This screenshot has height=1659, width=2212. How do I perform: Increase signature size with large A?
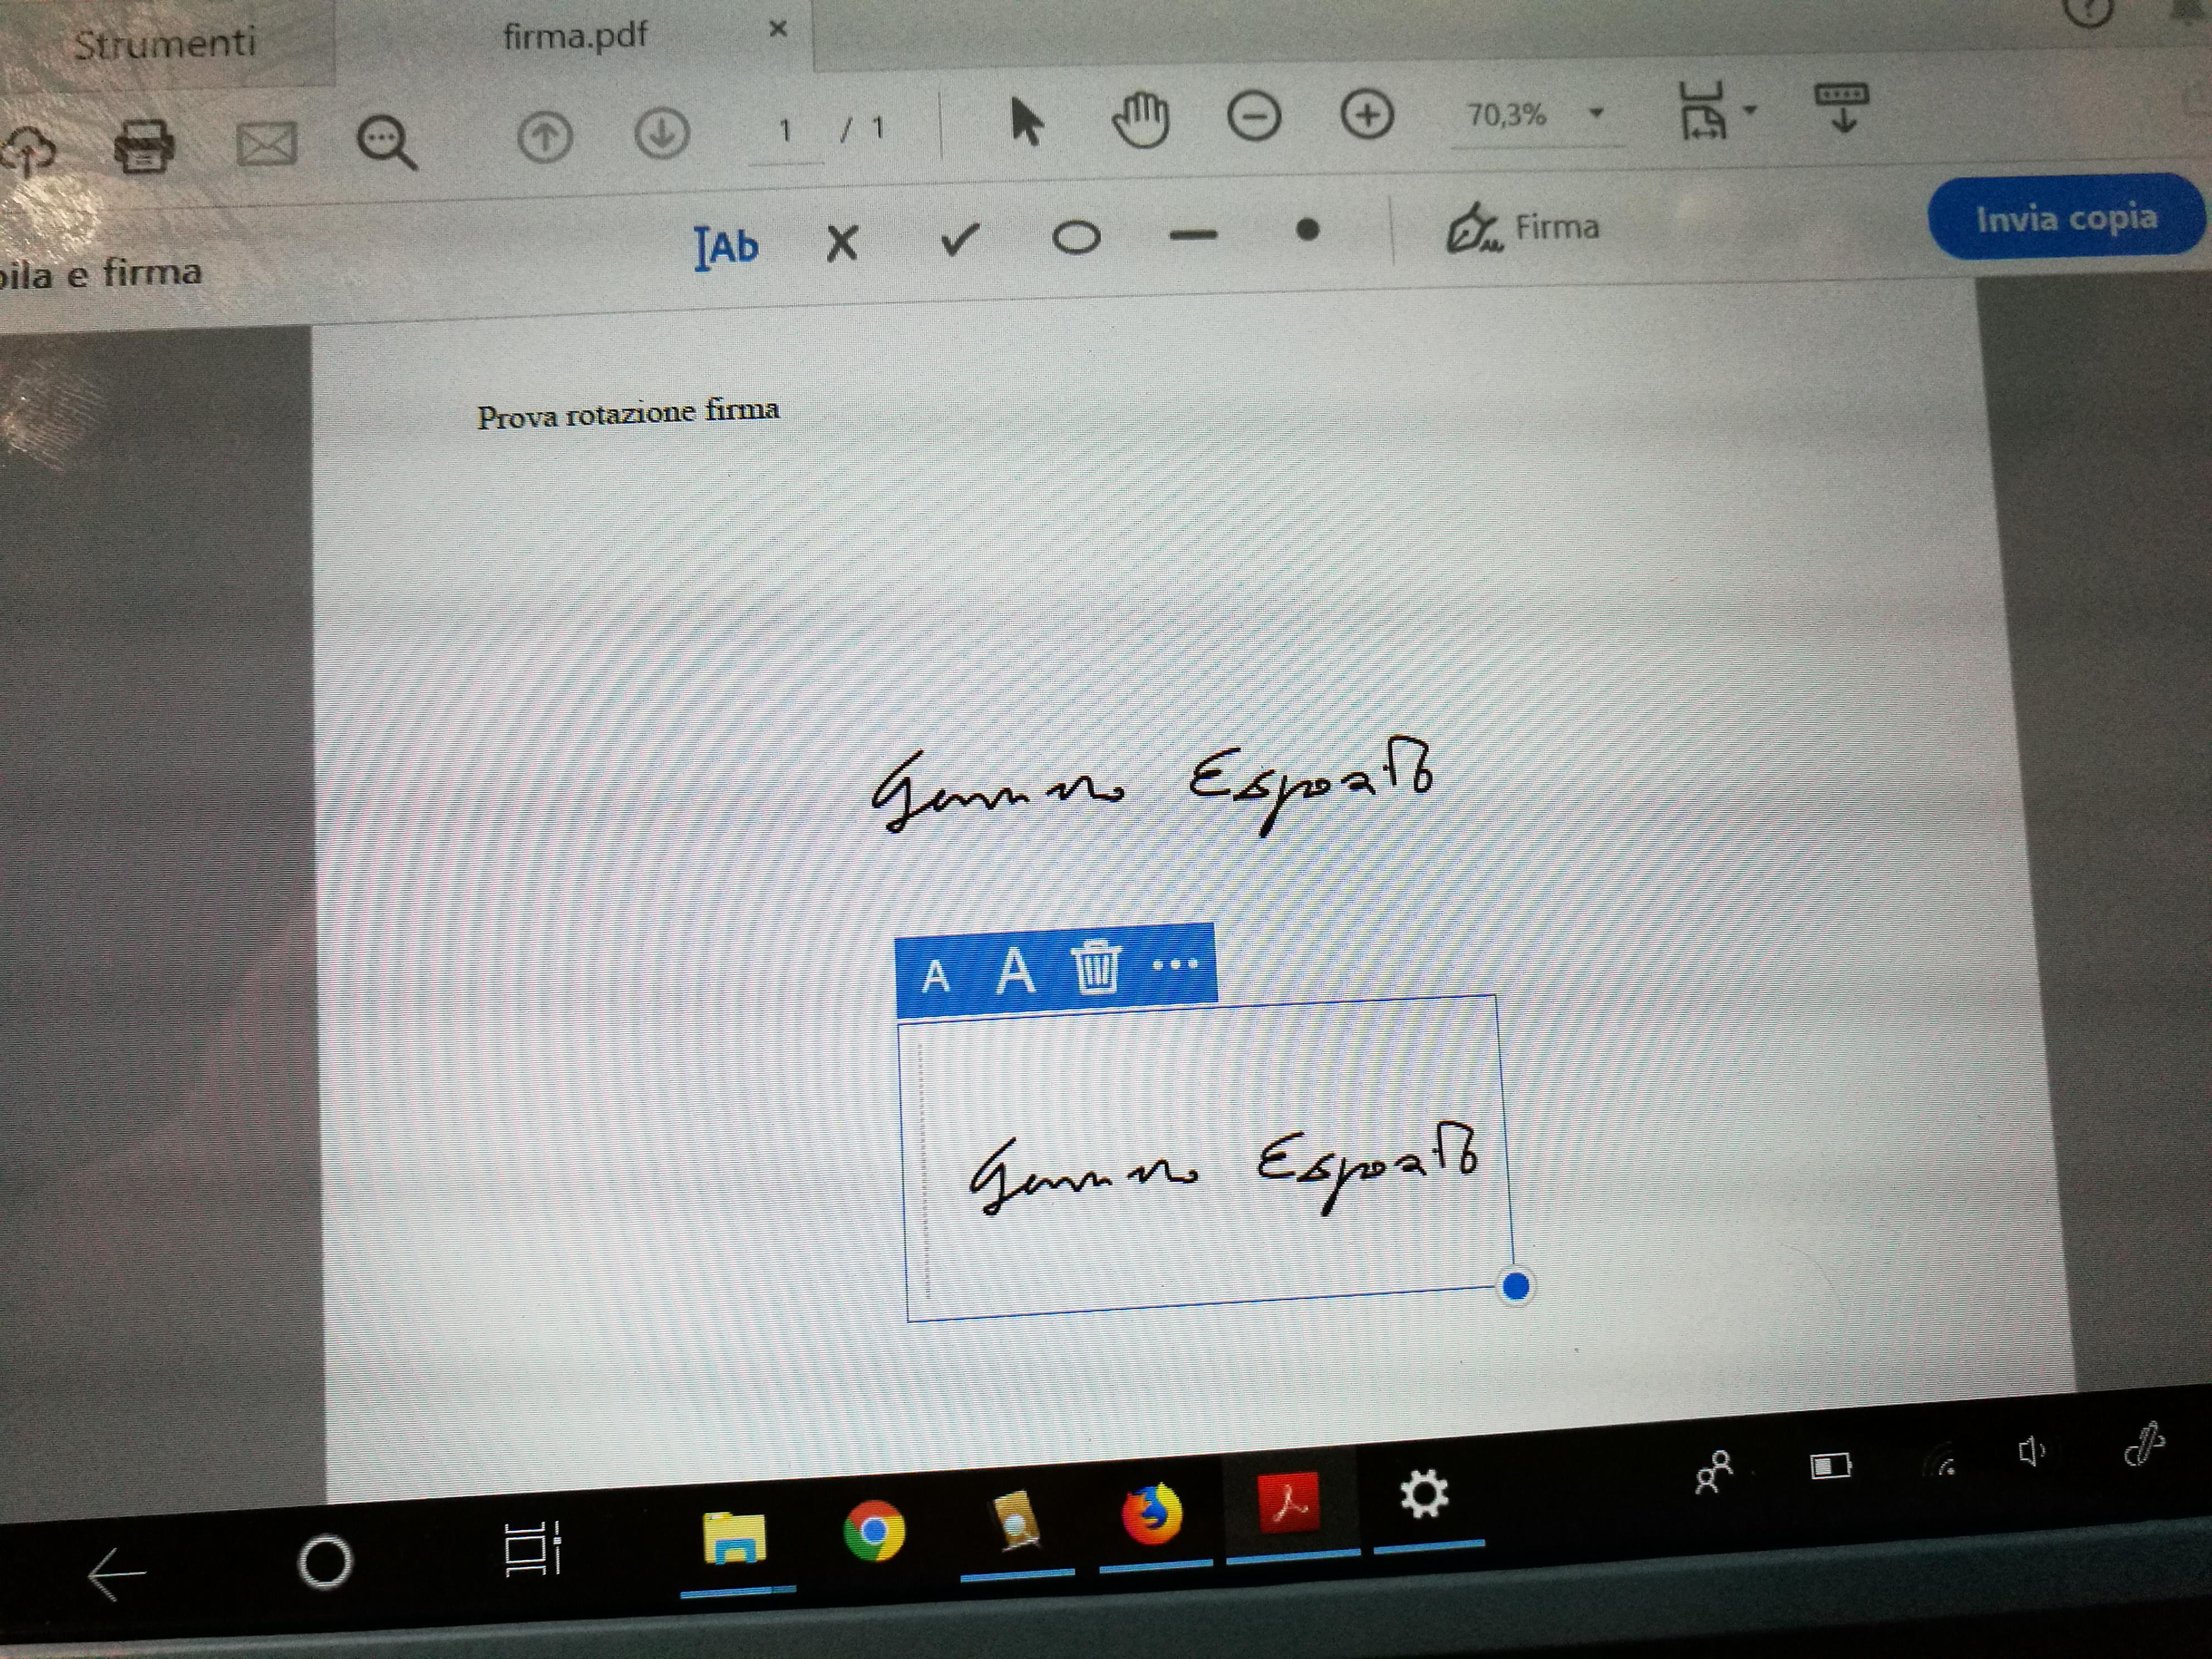click(x=1015, y=970)
